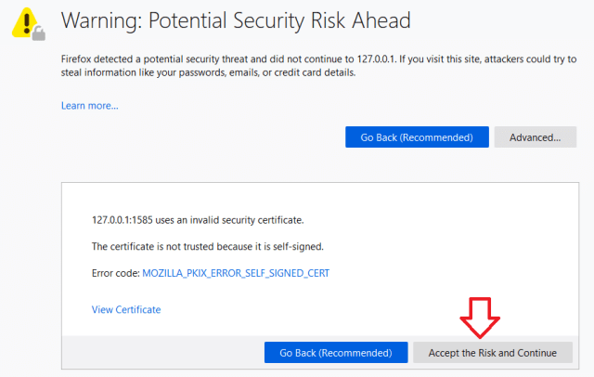Click the '127.0.0.1:1585 uses an invalid security certificate' line

(198, 220)
